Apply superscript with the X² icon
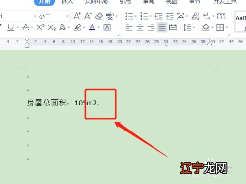Viewport: 246px width, 184px height. [40, 27]
